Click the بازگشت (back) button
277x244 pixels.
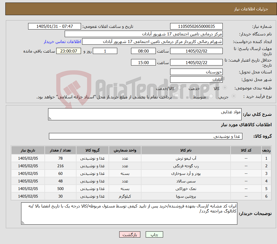pyautogui.click(x=130, y=234)
